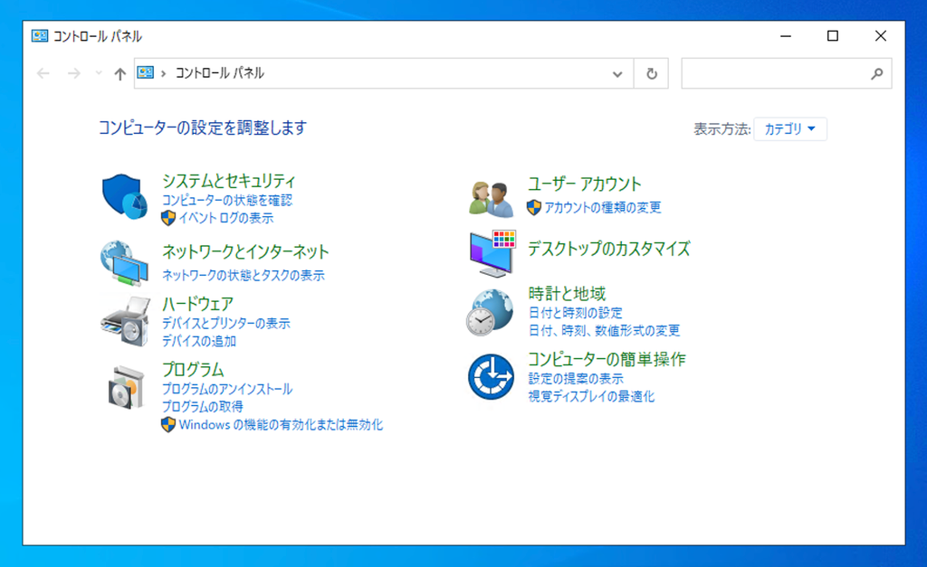Open the 時計と地域 clock globe icon
The height and width of the screenshot is (567, 927).
[490, 313]
